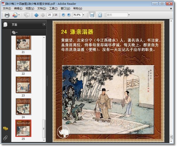The width and height of the screenshot is (177, 147).
Task: Open the zoom percentage dropdown
Action: click(83, 15)
